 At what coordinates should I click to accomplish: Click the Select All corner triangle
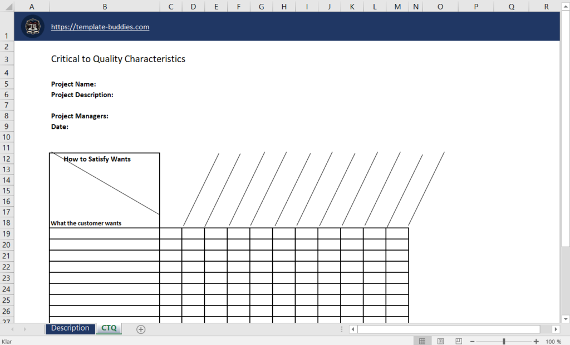pyautogui.click(x=7, y=7)
